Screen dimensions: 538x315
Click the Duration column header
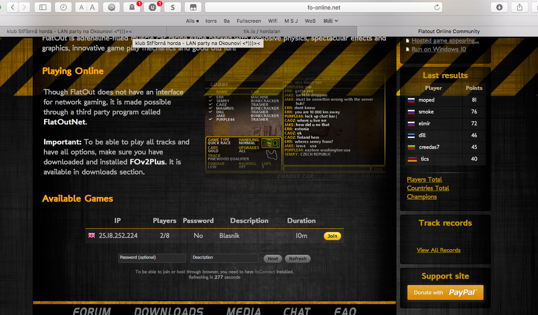point(301,221)
